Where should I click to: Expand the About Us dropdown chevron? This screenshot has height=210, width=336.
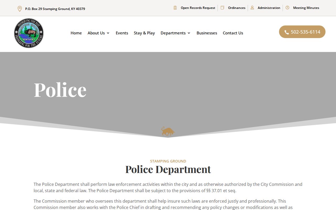[x=108, y=33]
